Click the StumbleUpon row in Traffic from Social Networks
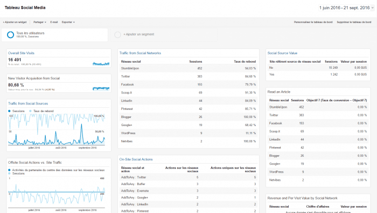The image size is (377, 213). [188, 68]
